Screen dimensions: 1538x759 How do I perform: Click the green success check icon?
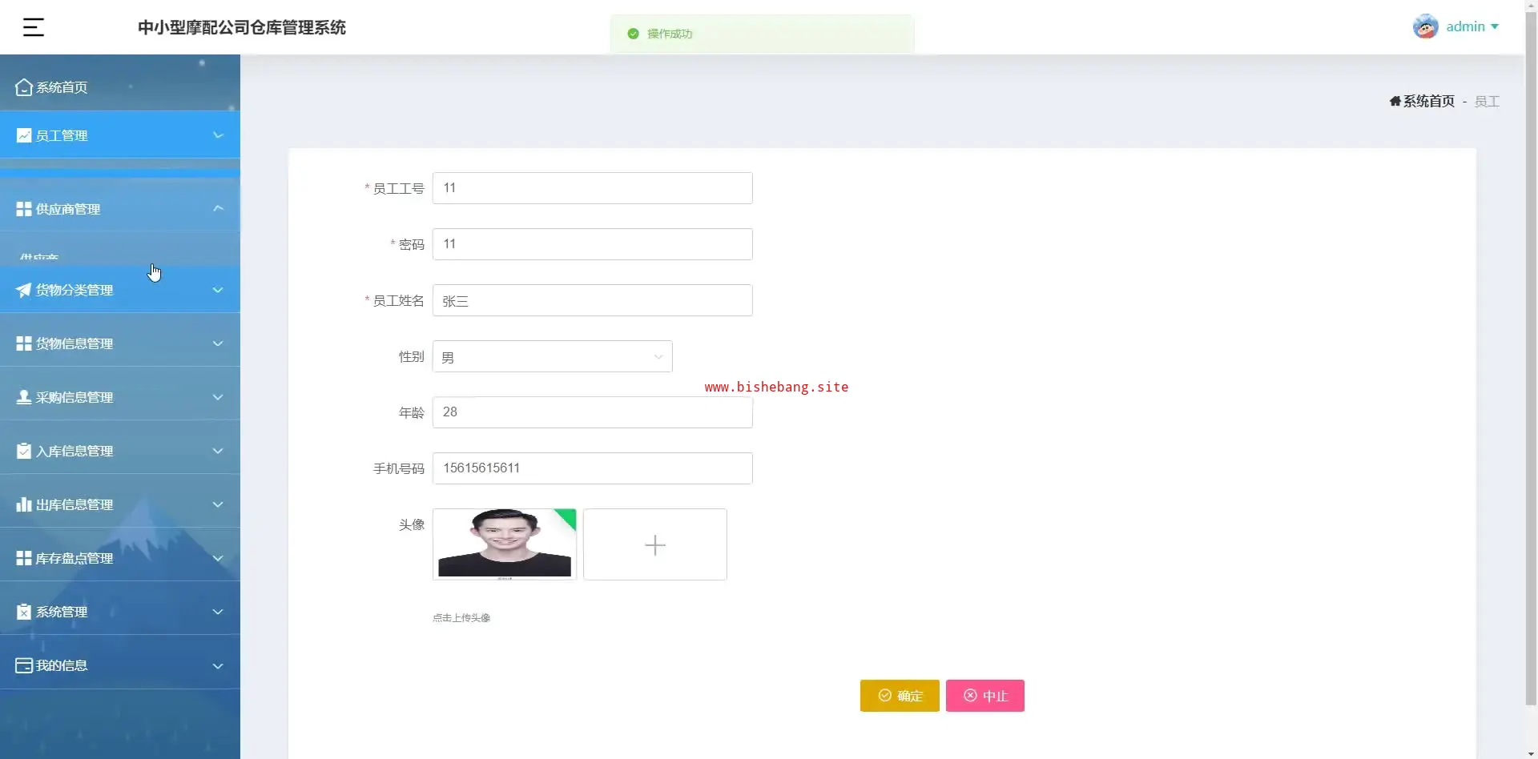633,34
